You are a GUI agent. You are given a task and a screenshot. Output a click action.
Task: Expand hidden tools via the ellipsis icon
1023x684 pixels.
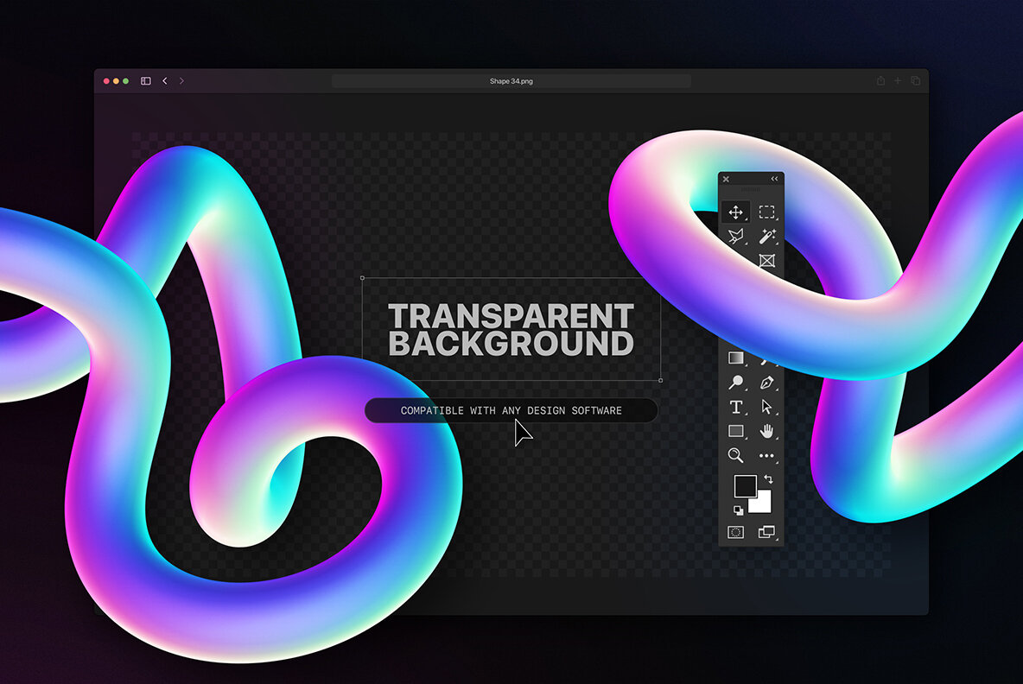(x=766, y=455)
